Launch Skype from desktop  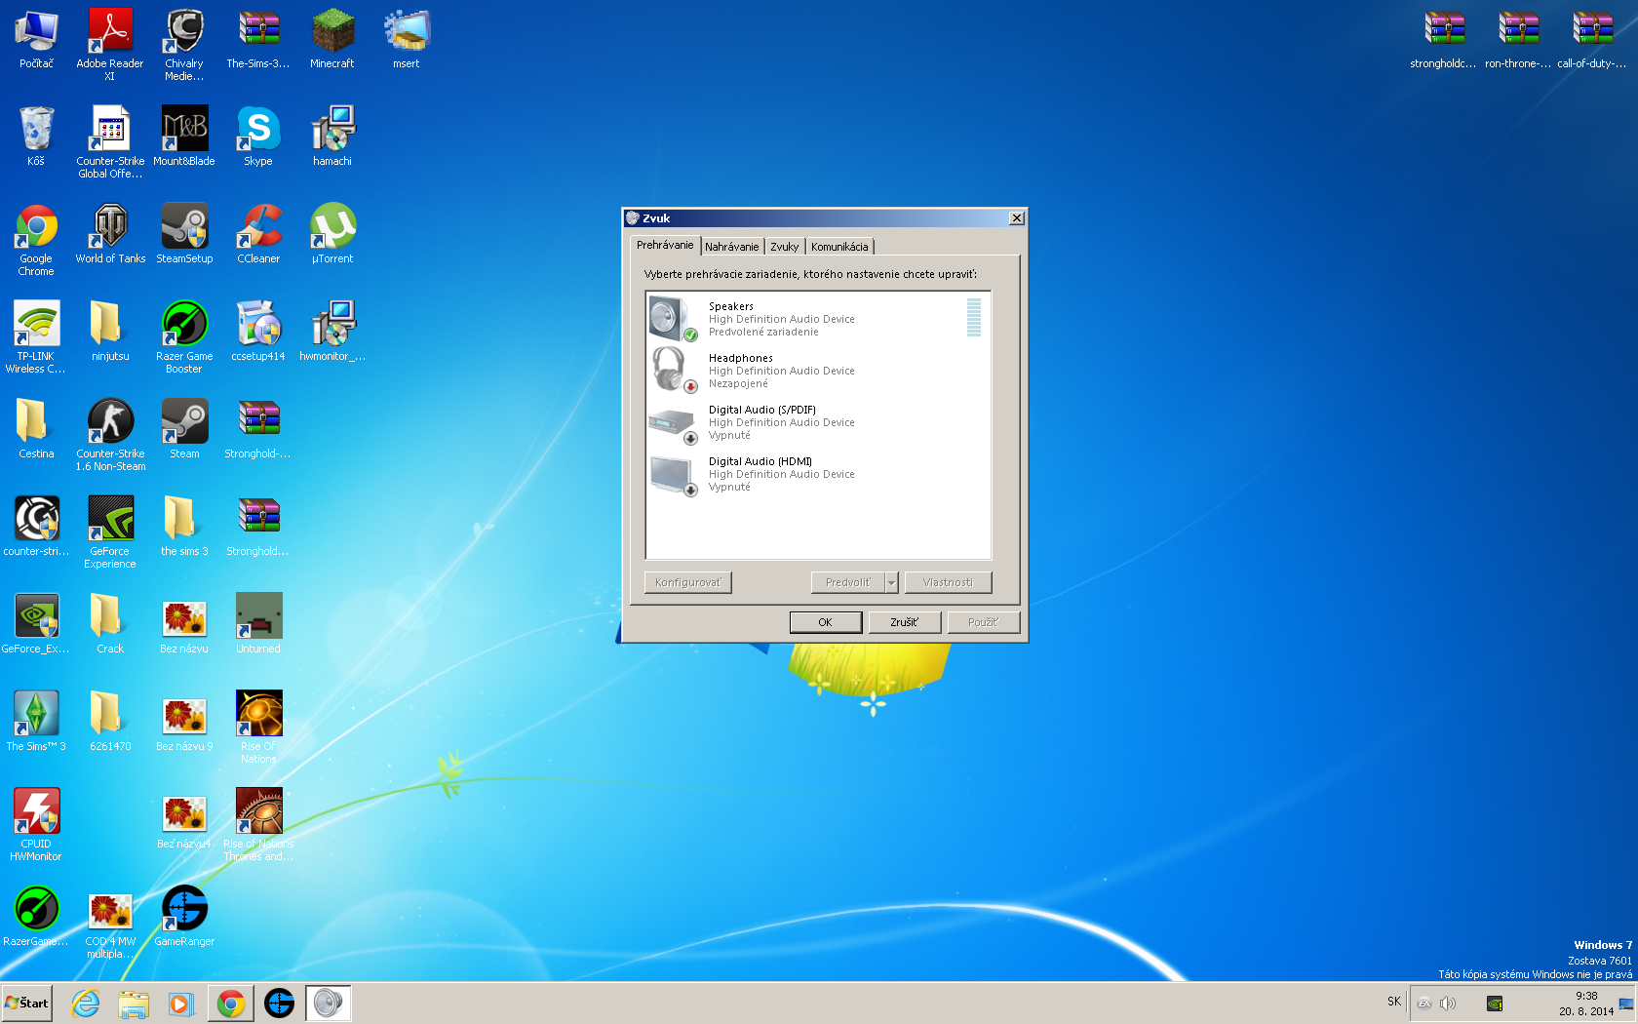pyautogui.click(x=258, y=137)
